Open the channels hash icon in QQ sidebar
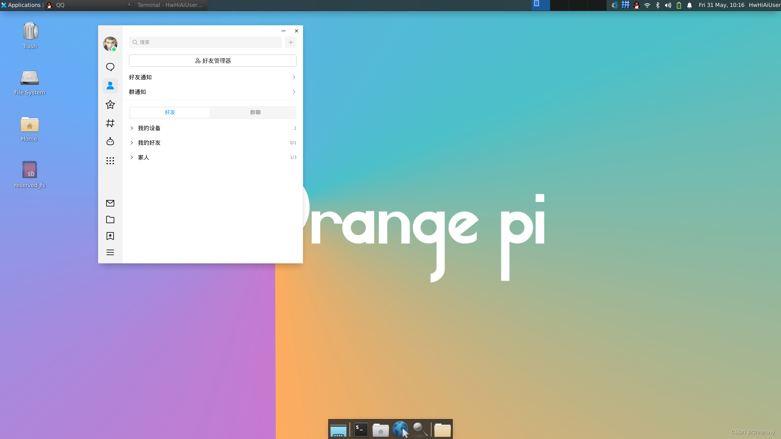Viewport: 781px width, 439px height. coord(110,123)
